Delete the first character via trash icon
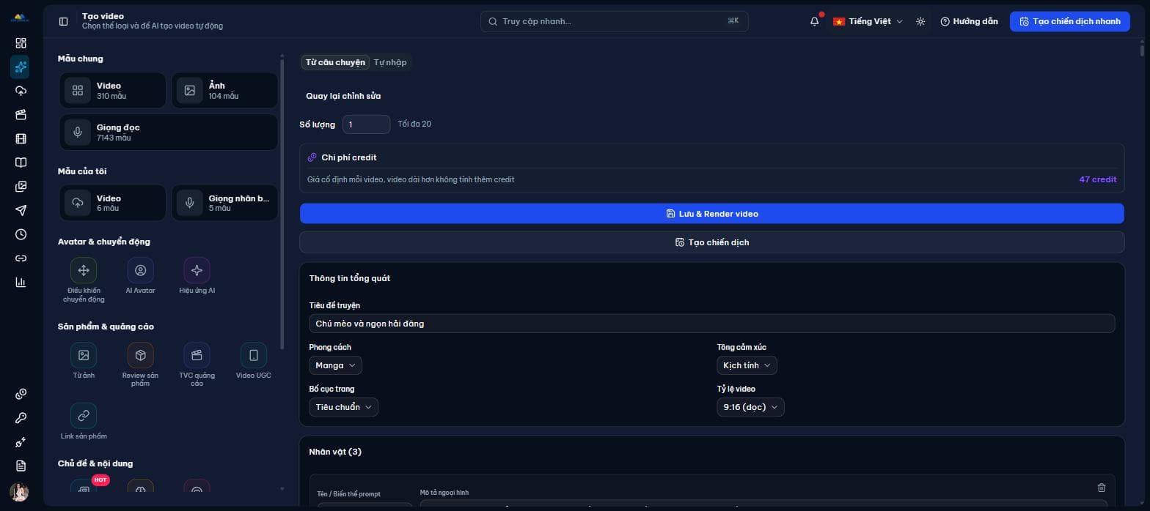 point(1101,488)
